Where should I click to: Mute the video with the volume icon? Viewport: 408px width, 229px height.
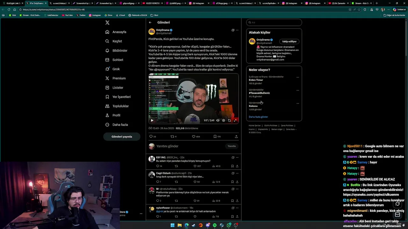(218, 120)
